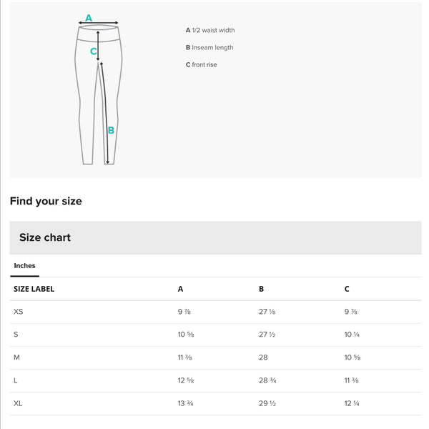Click column header C in the table
429x429 pixels.
click(x=347, y=289)
